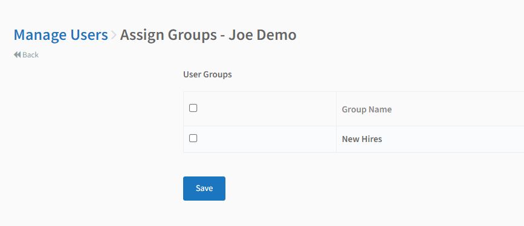Open the Manage Users breadcrumb link
This screenshot has width=524, height=226.
[x=60, y=35]
